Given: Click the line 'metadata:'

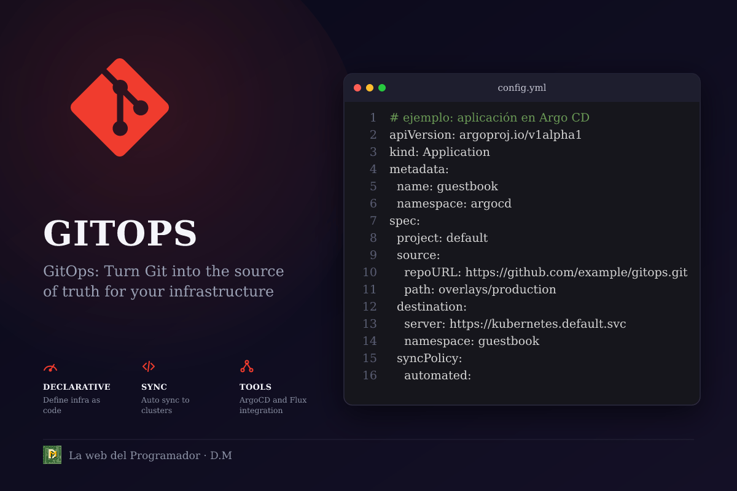Looking at the screenshot, I should coord(419,169).
